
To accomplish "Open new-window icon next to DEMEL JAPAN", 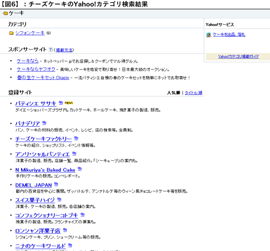I will (56, 184).
